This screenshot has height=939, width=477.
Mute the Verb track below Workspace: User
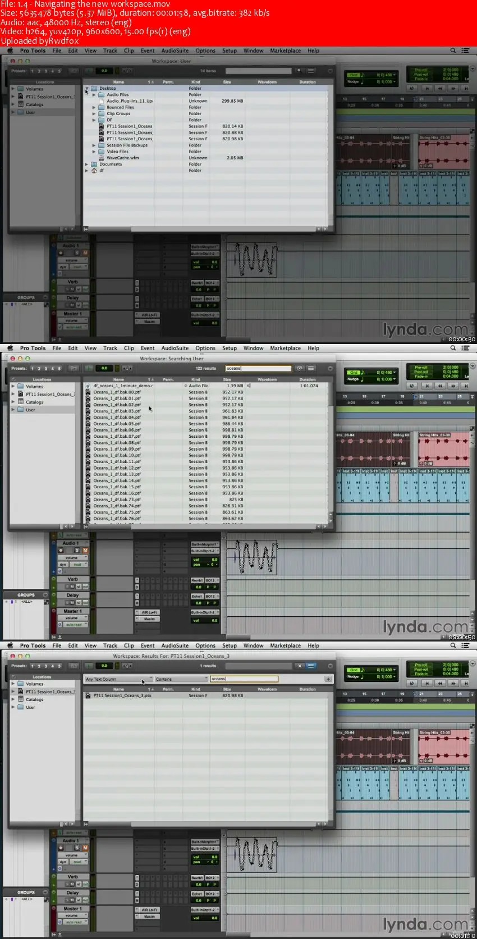point(72,289)
